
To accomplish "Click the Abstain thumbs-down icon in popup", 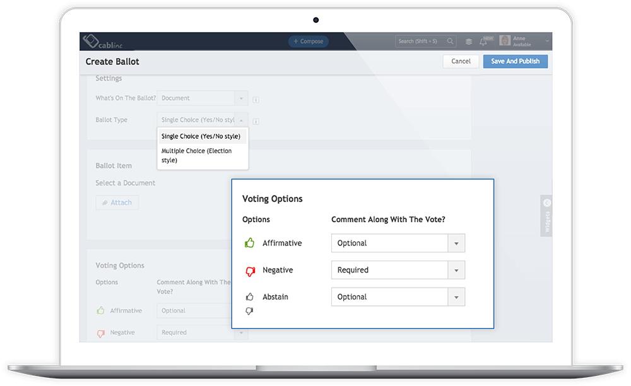I will [x=249, y=311].
